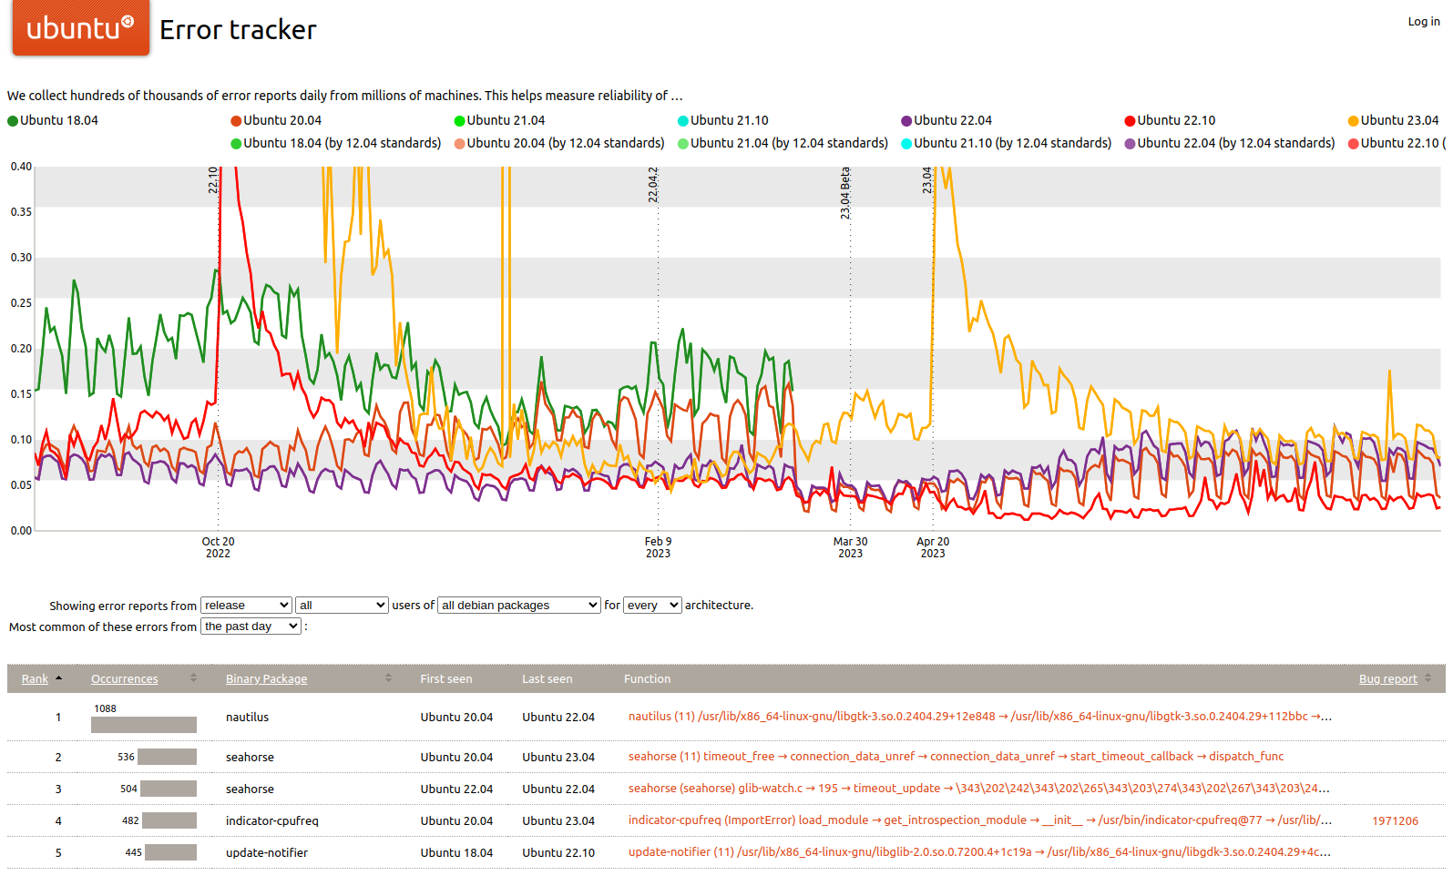Toggle Ubuntu 22.04 (by 12.04 standards) legend
Viewport: 1453px width, 876px height.
point(1230,143)
